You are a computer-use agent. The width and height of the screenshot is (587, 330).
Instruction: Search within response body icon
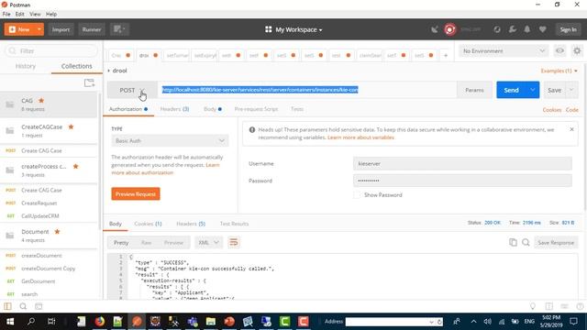point(526,242)
